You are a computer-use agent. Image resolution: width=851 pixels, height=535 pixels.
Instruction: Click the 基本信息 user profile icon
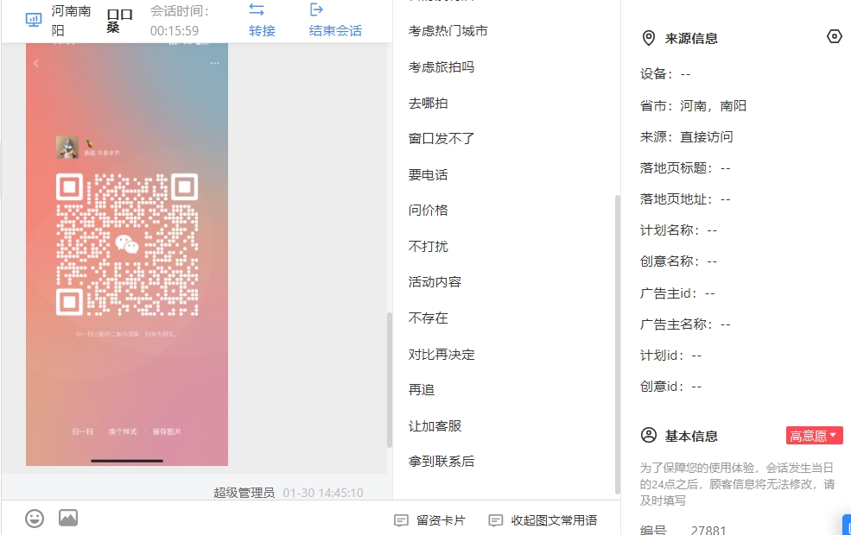(x=649, y=435)
